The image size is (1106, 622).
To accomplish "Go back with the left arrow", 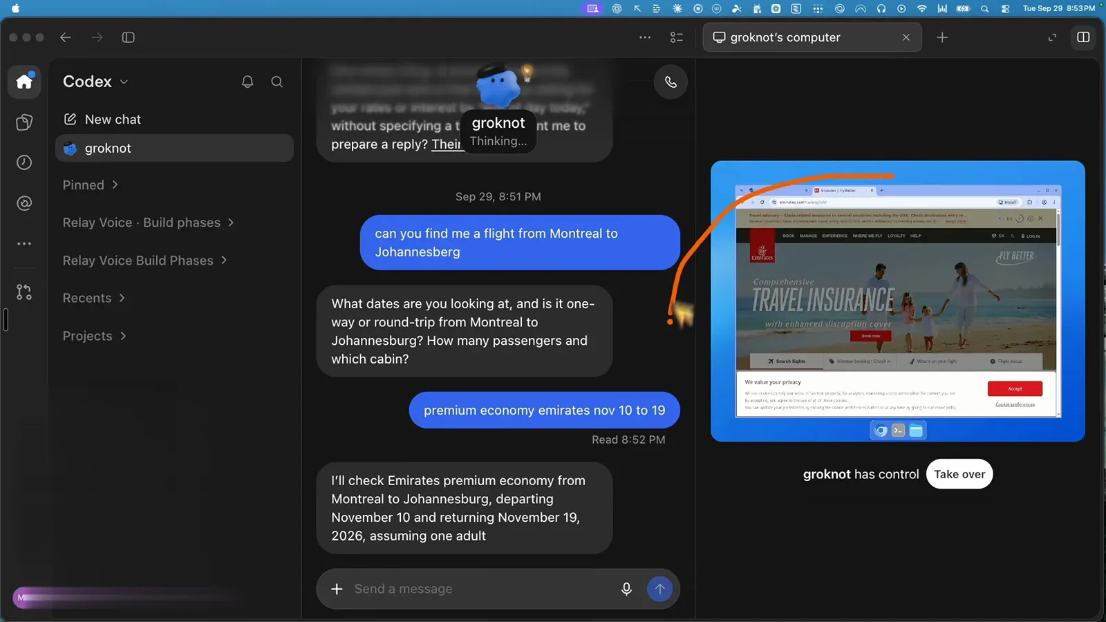I will point(66,37).
